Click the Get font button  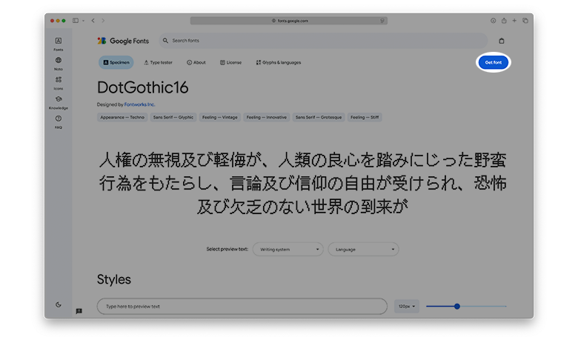[494, 63]
